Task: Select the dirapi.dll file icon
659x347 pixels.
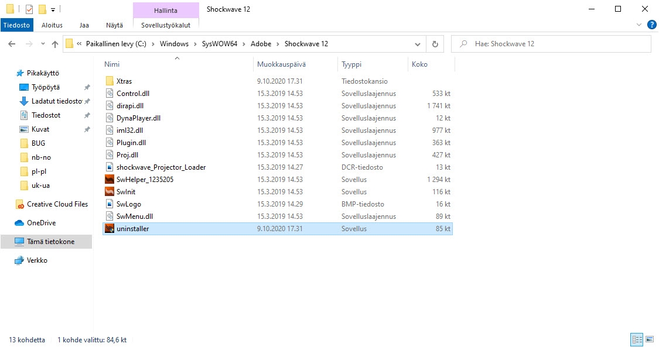Action: [x=110, y=106]
